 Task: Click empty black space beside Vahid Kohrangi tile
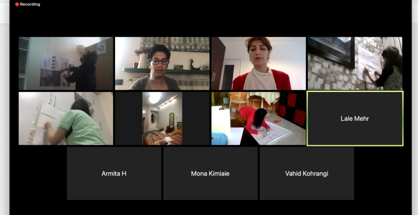pos(383,173)
